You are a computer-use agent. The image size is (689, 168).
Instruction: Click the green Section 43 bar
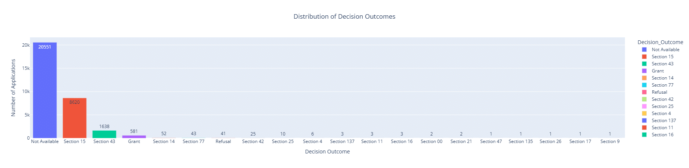104,134
